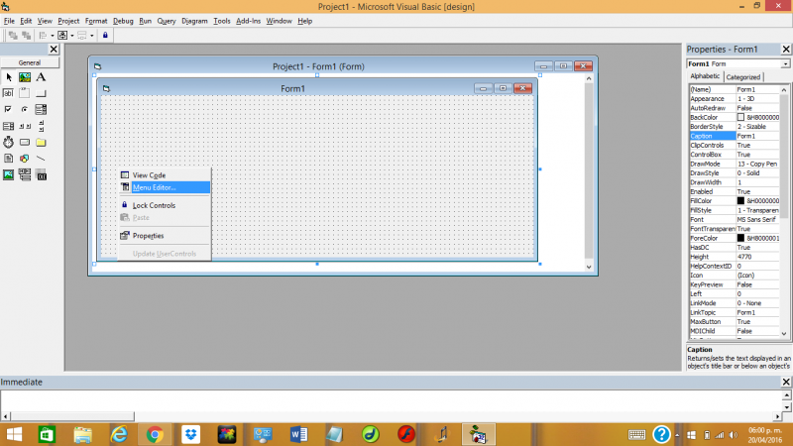Select the CommandButton control tool
The image size is (793, 446).
[41, 93]
